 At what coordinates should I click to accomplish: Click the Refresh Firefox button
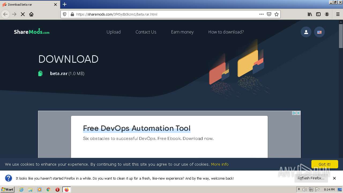(x=311, y=178)
